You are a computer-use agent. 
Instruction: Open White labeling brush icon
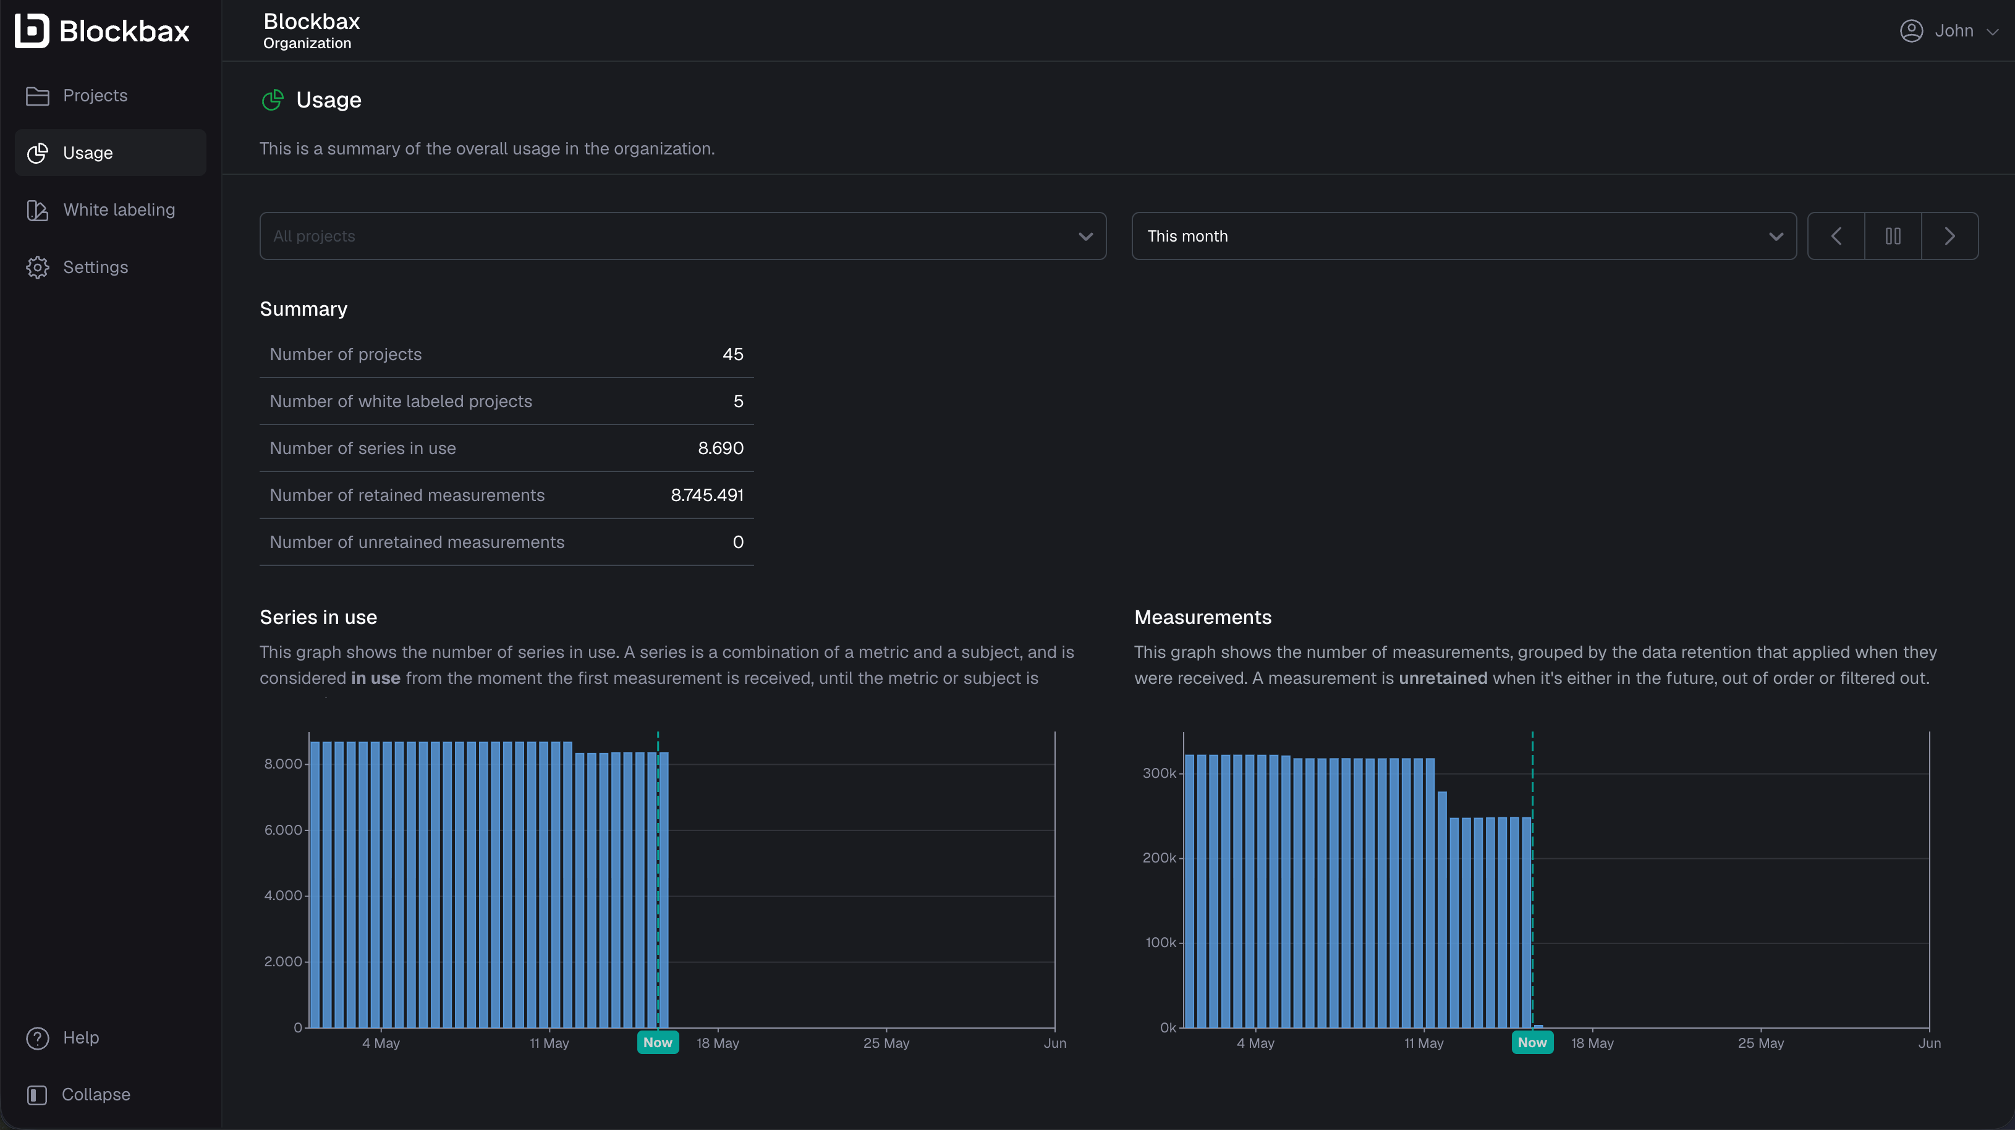pyautogui.click(x=38, y=209)
